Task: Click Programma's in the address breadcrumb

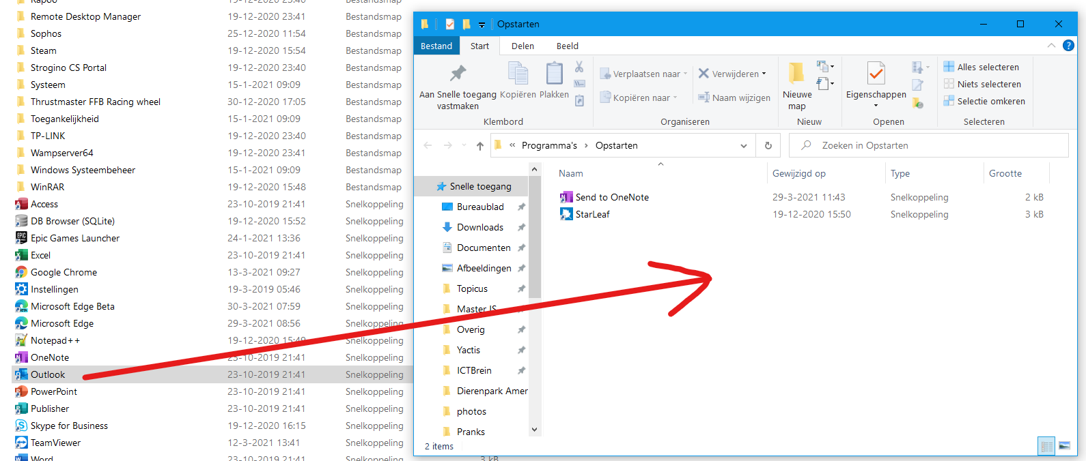Action: click(549, 145)
